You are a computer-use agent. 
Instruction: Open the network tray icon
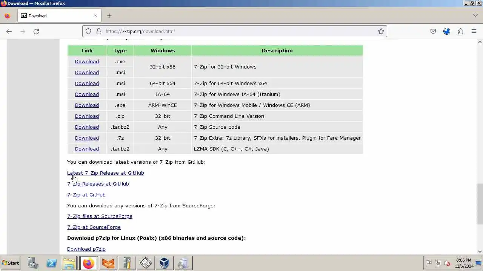(x=438, y=263)
